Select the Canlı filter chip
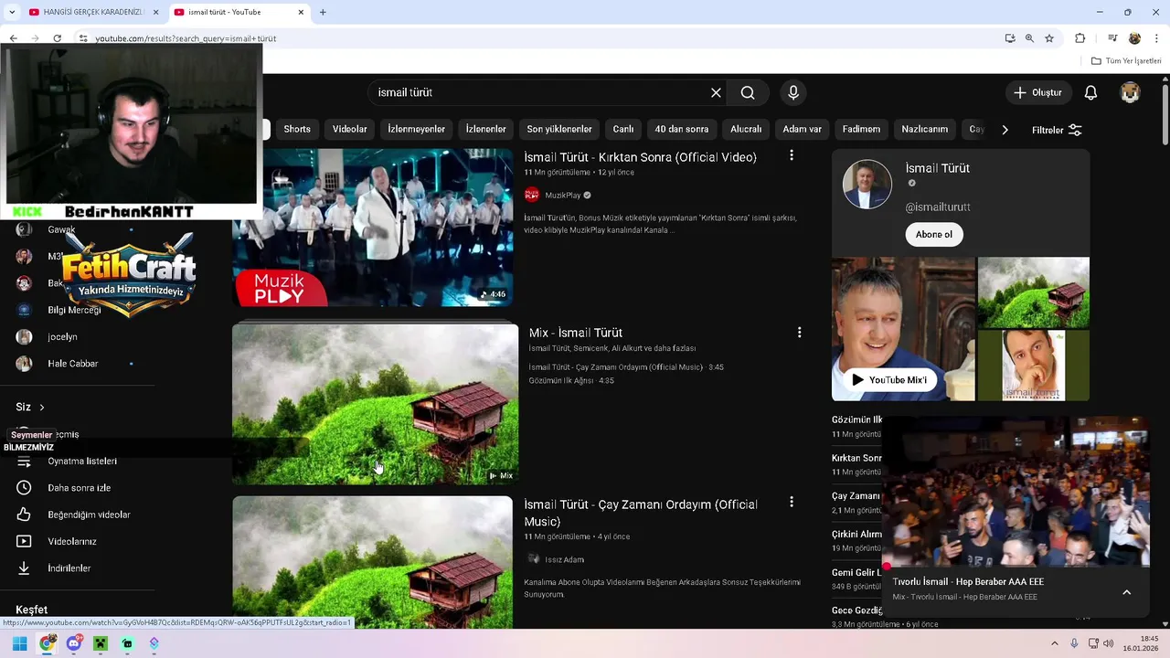Image resolution: width=1170 pixels, height=658 pixels. [x=623, y=129]
